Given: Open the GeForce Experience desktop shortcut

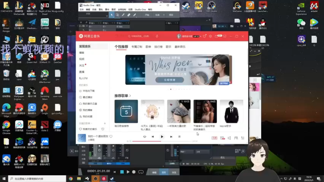Looking at the screenshot, I should [301, 8].
